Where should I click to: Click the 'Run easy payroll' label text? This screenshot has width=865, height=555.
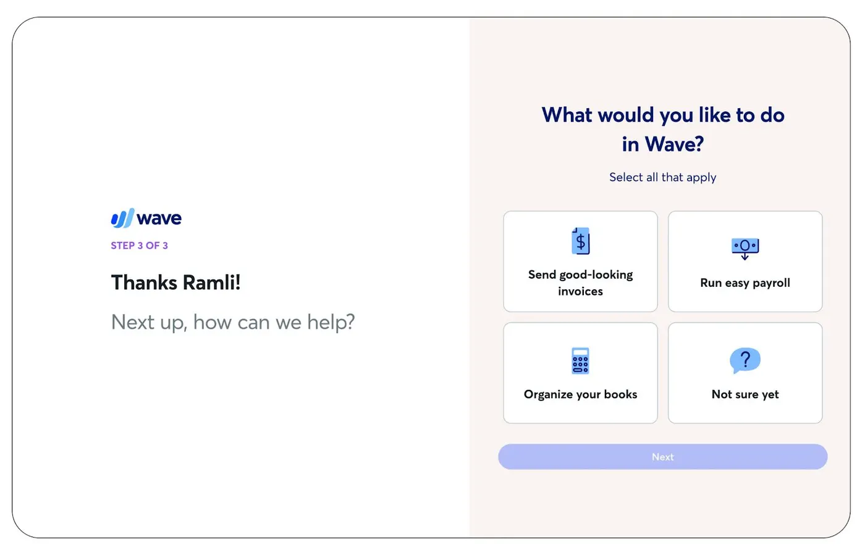745,282
